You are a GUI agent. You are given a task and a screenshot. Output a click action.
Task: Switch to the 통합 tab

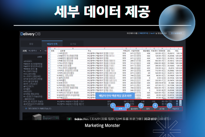tap(31, 44)
